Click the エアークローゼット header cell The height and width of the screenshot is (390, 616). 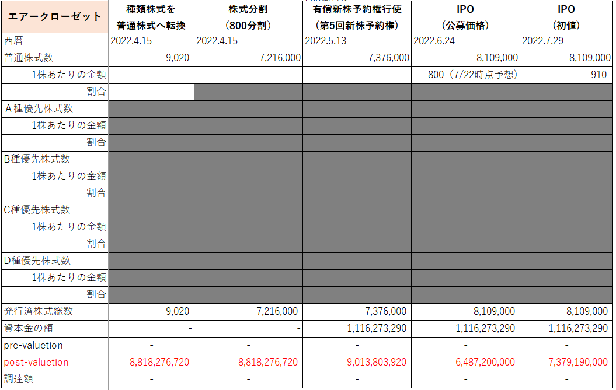[x=55, y=16]
